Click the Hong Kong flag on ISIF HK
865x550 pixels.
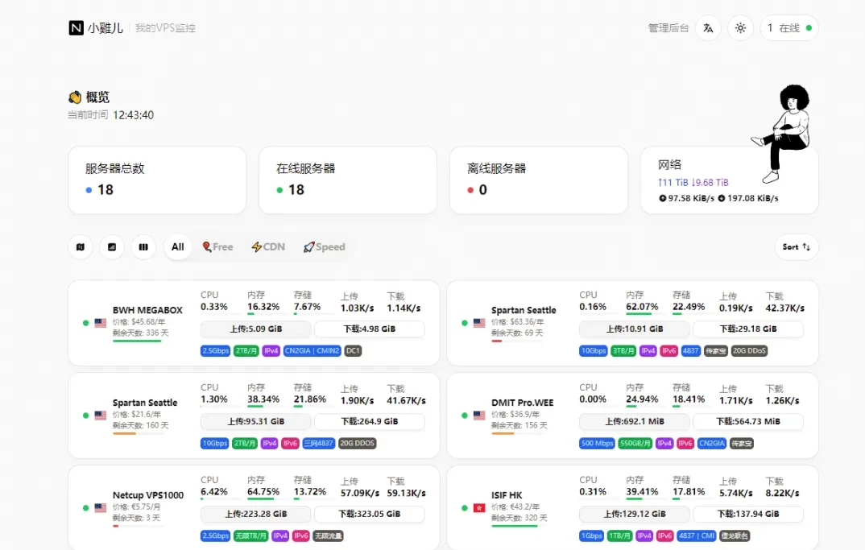click(x=479, y=508)
